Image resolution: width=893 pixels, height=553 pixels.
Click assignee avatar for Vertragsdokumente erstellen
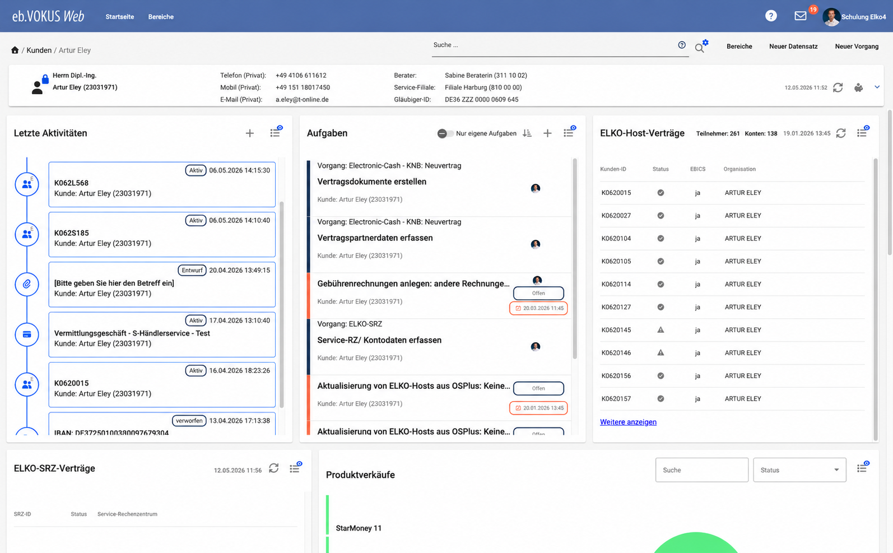point(536,188)
